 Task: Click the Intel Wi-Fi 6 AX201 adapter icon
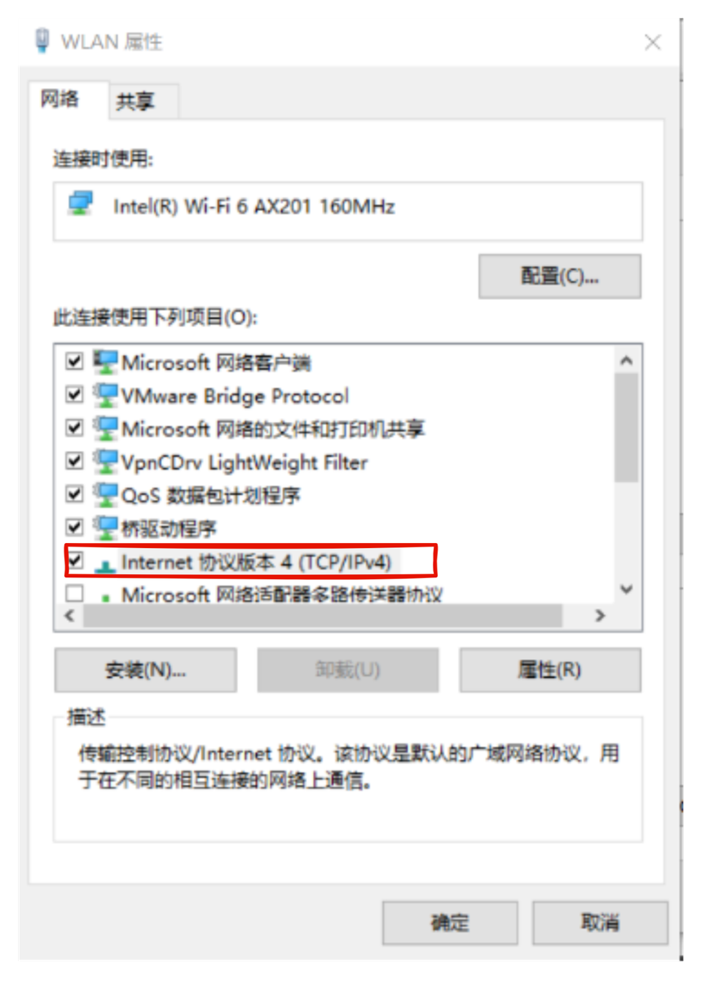tap(81, 203)
